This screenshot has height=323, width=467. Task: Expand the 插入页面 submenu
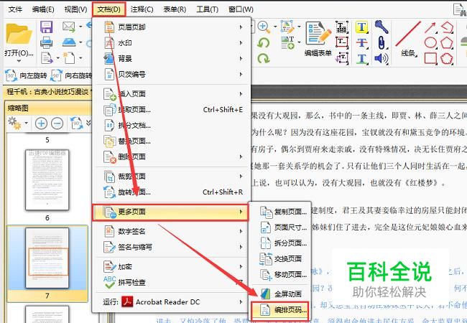click(x=172, y=94)
